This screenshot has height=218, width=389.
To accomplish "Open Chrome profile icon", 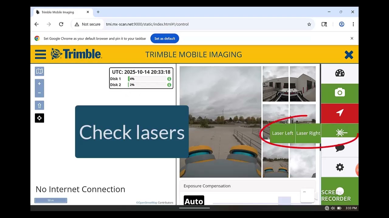I will (x=342, y=24).
